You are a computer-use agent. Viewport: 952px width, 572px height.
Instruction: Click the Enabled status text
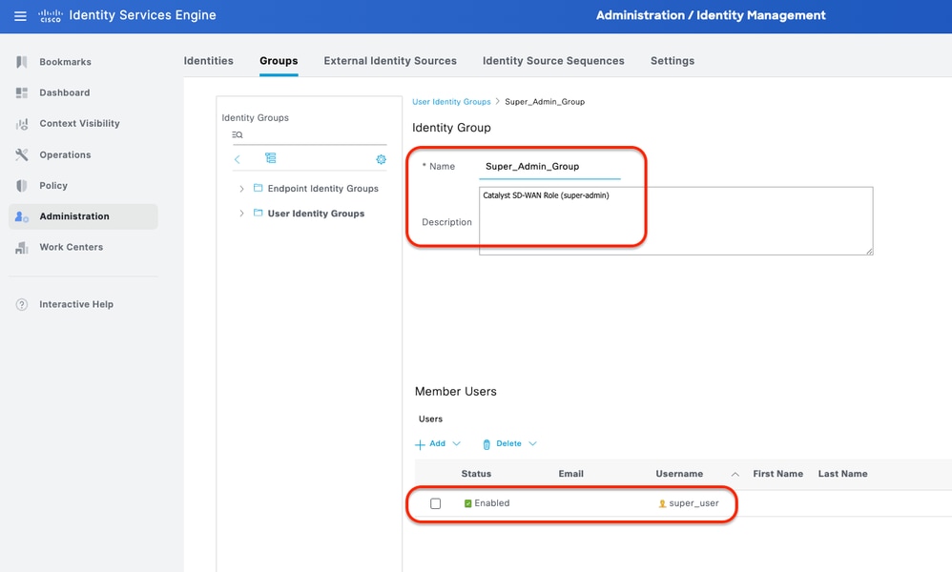click(x=492, y=503)
